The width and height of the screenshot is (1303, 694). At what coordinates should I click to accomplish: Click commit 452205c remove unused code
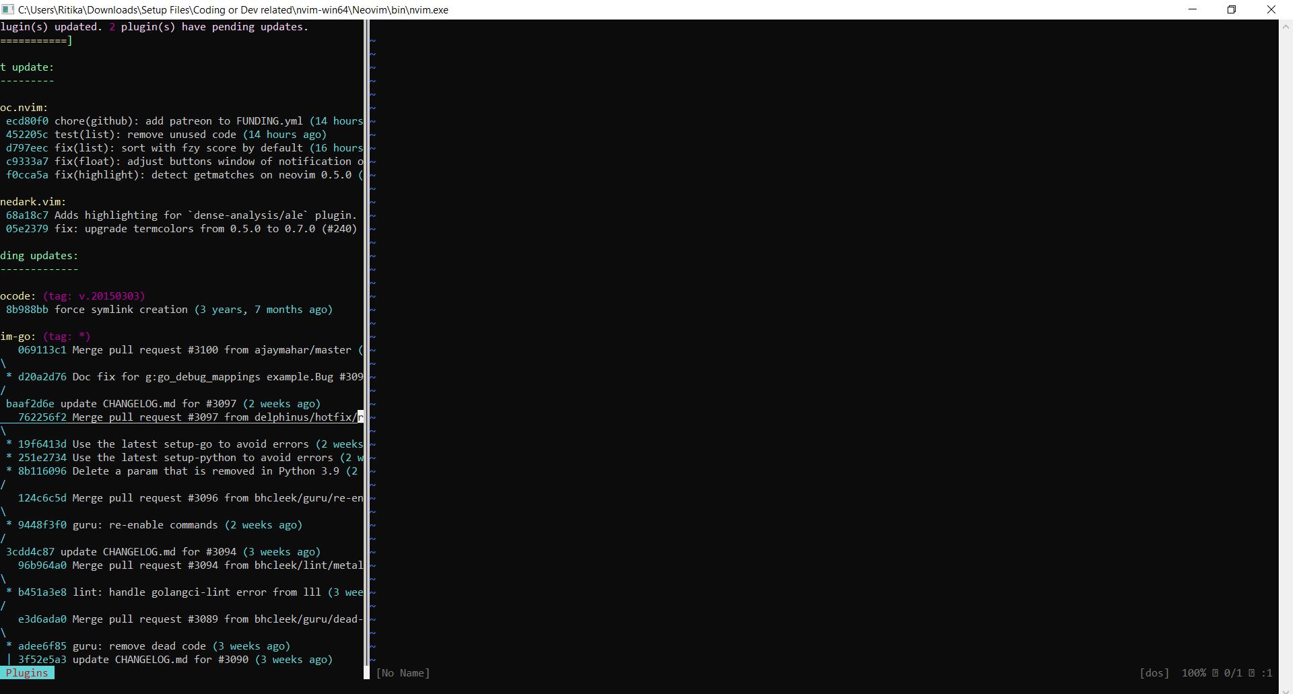click(166, 135)
